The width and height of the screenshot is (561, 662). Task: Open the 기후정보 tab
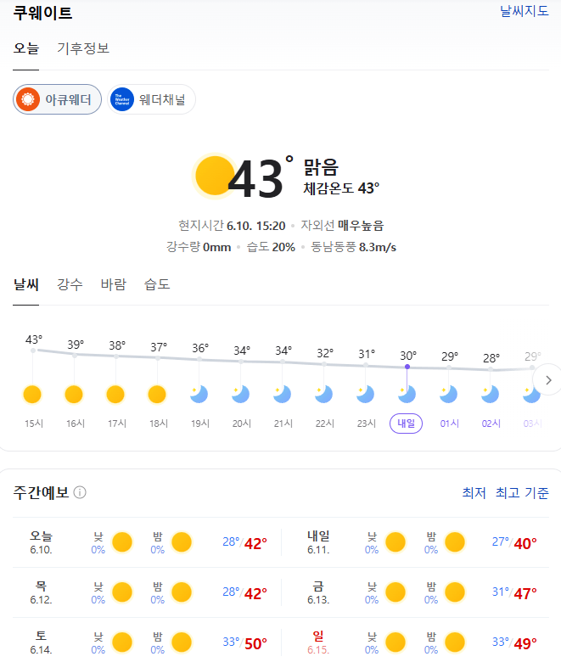pos(83,48)
